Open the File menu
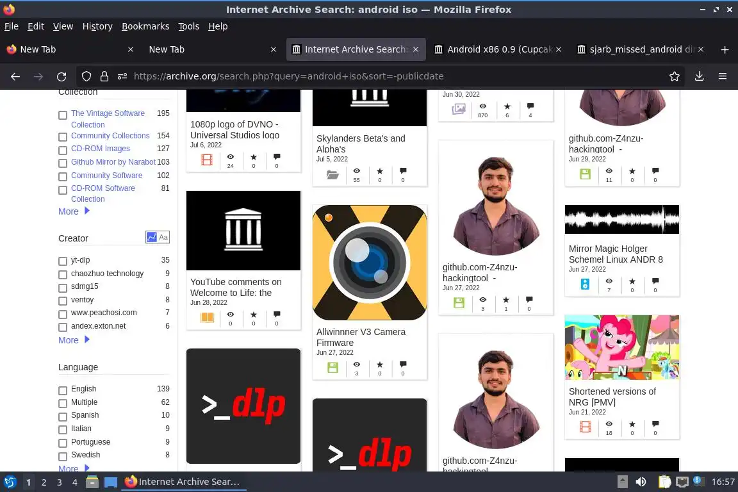This screenshot has width=738, height=492. [12, 26]
